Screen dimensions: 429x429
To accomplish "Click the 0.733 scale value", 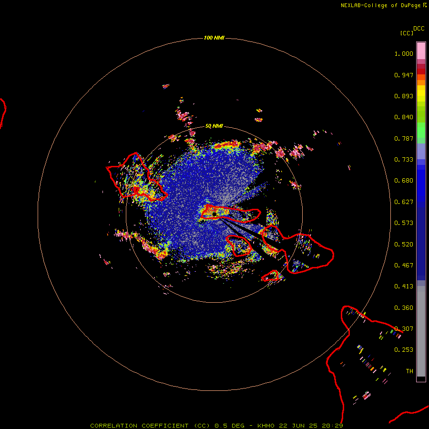I will (x=404, y=160).
